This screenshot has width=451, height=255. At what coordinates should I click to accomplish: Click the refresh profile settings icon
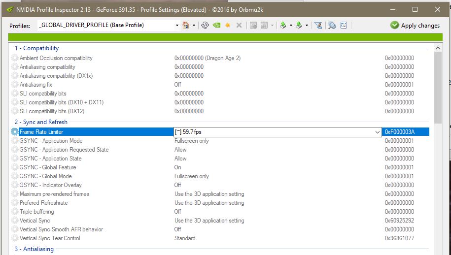(x=205, y=25)
